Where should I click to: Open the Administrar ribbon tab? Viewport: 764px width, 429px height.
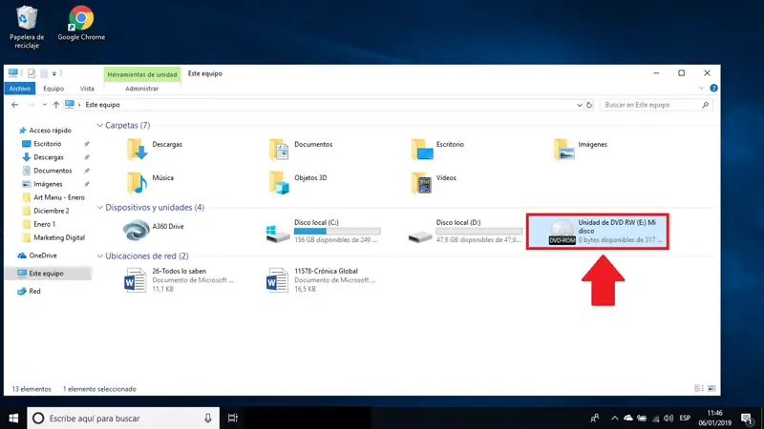(141, 89)
